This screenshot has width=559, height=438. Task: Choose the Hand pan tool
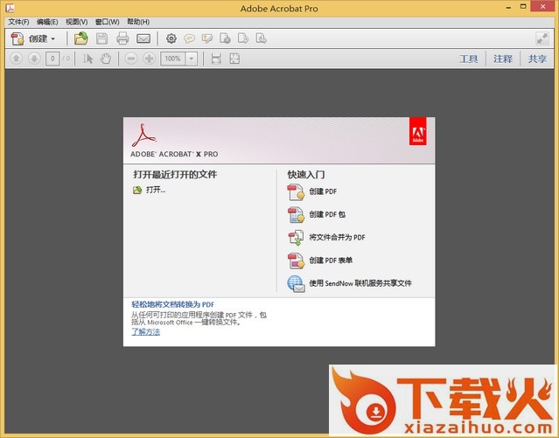click(106, 59)
